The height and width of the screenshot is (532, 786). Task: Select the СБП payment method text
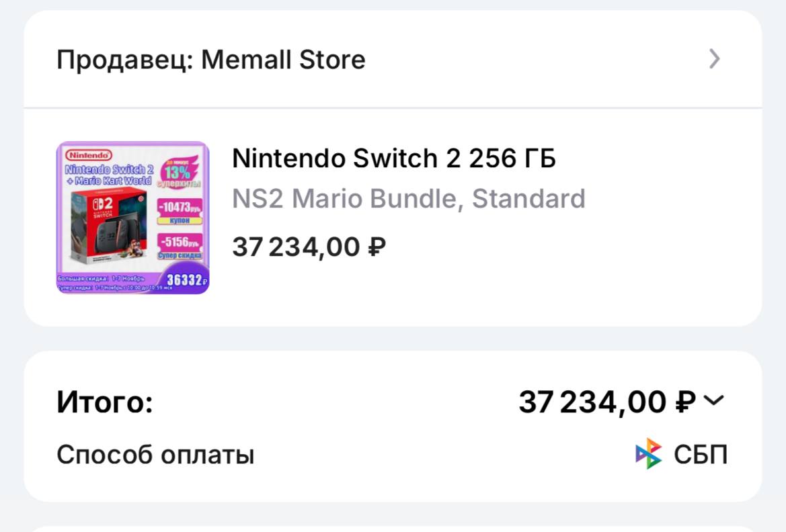click(700, 455)
